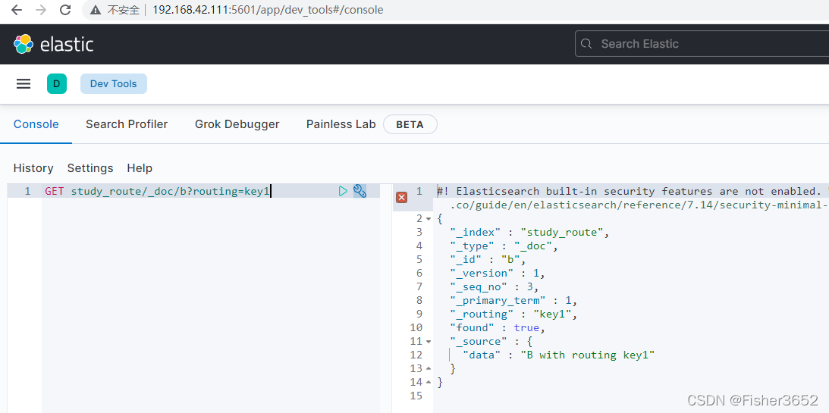Reload the page with browser refresh icon
The width and height of the screenshot is (829, 413).
point(65,10)
